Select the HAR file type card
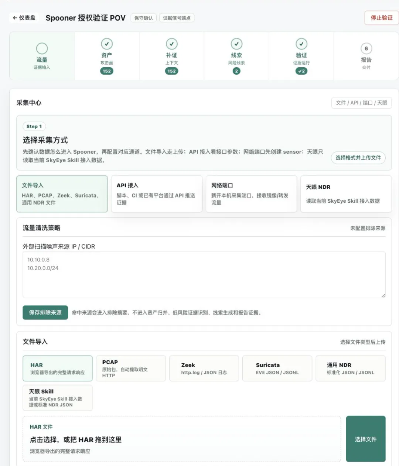399x466 pixels. [x=58, y=368]
